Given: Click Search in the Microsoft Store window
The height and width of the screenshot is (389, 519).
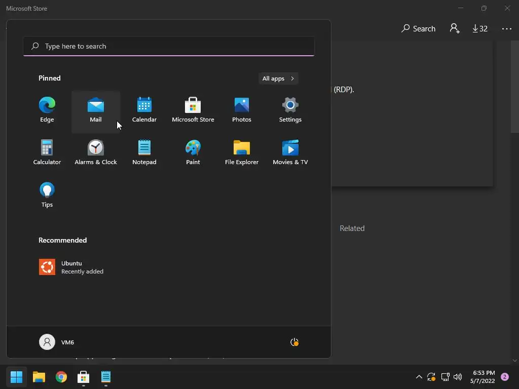Looking at the screenshot, I should click(x=418, y=29).
